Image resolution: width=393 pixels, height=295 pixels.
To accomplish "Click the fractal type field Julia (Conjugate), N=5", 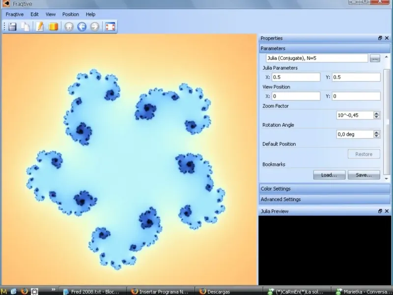I will 317,58.
